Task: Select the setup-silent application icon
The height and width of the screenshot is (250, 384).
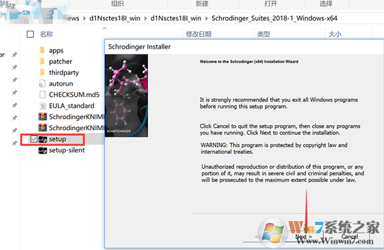Action: point(43,150)
